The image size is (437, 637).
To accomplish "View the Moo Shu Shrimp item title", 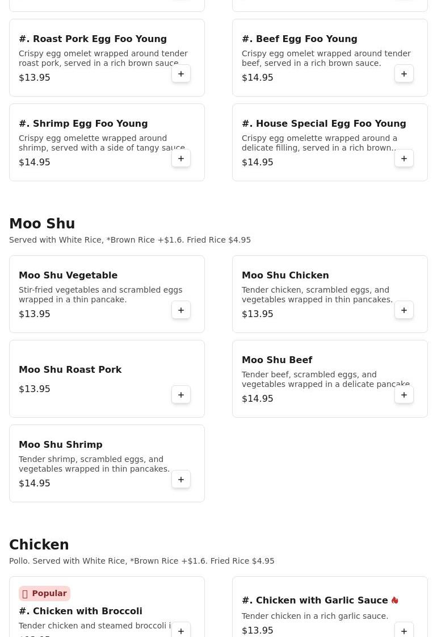I will (61, 444).
